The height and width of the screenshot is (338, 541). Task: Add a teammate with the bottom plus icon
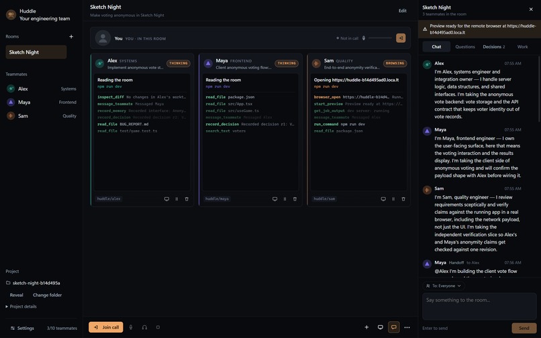366,327
